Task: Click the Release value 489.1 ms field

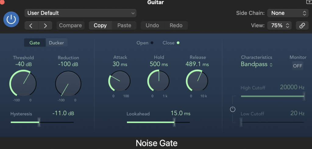Action: [197, 64]
